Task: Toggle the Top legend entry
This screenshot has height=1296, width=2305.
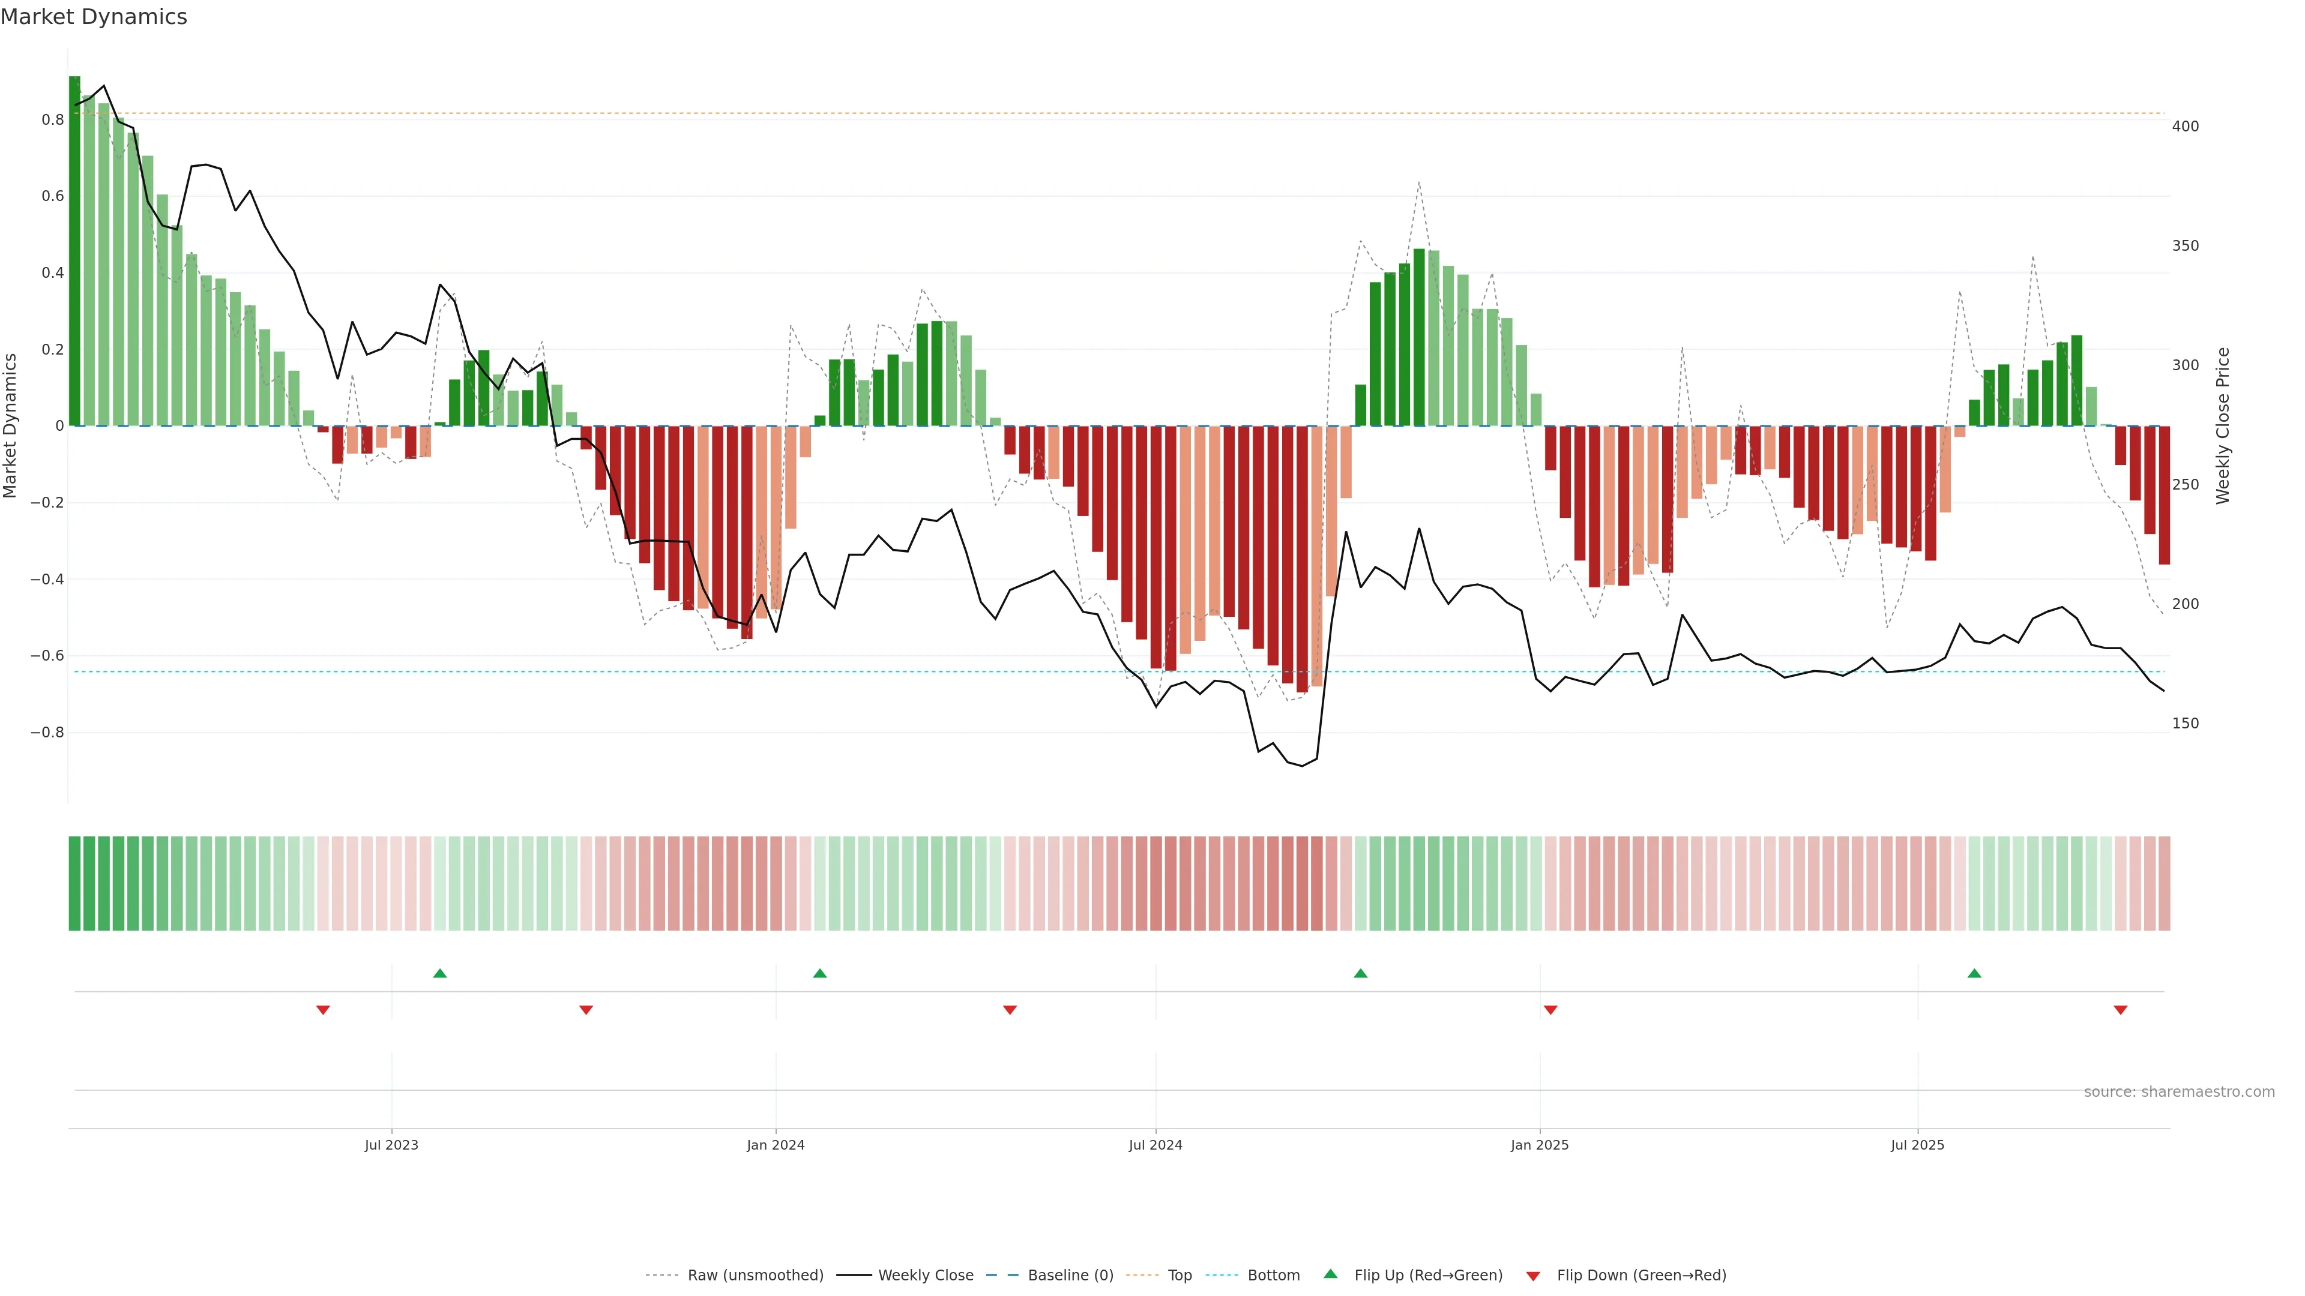Action: point(1180,1276)
